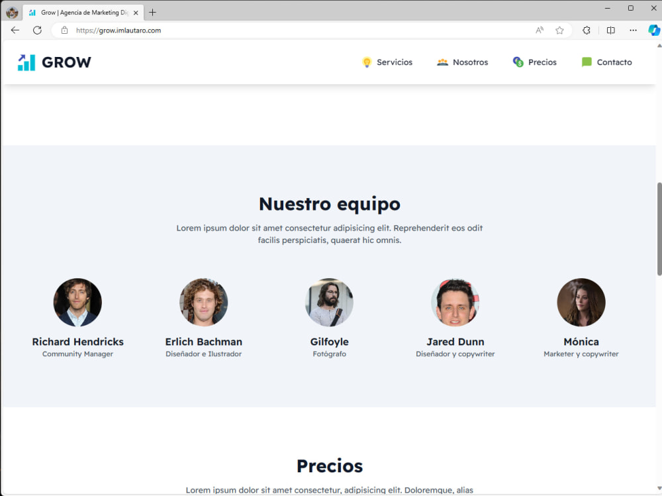
Task: Go back with the browser back arrow
Action: coord(15,30)
